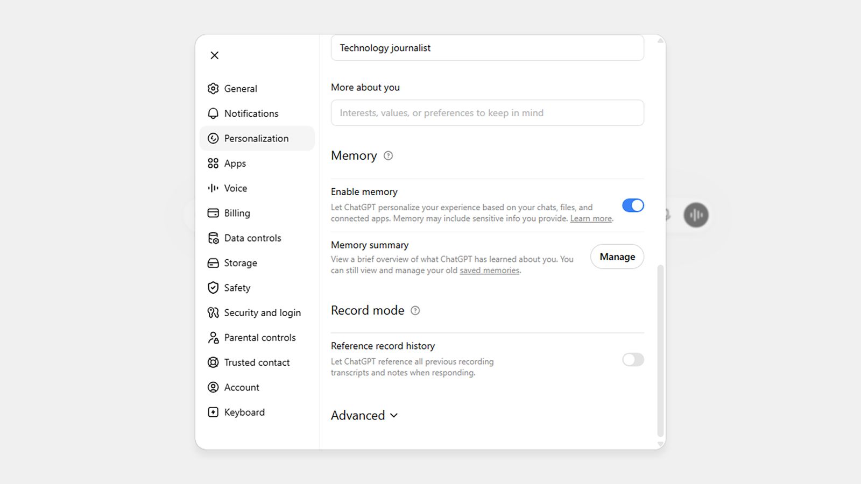Open the Account settings tab
Image resolution: width=861 pixels, height=484 pixels.
[x=257, y=387]
